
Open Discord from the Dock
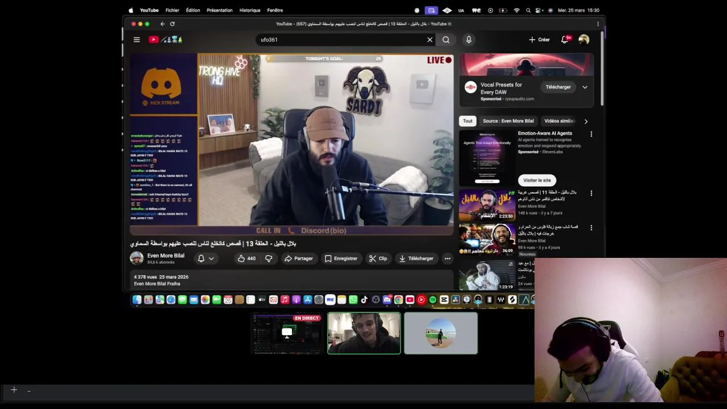pos(387,299)
